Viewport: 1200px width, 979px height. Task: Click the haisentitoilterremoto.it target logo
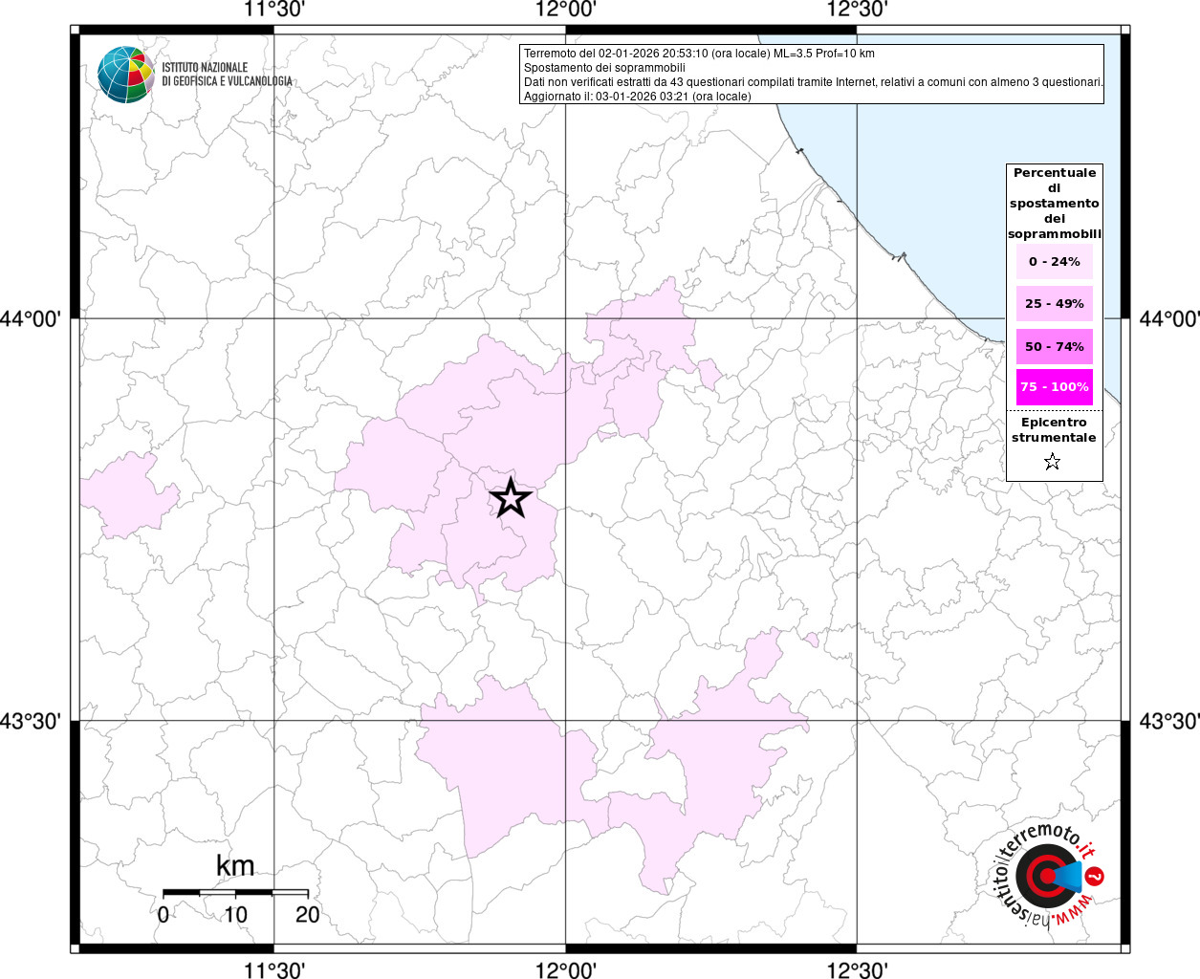(1049, 877)
